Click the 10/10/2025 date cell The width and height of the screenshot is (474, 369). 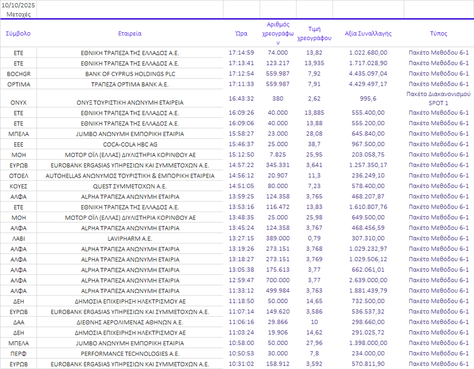(x=18, y=5)
